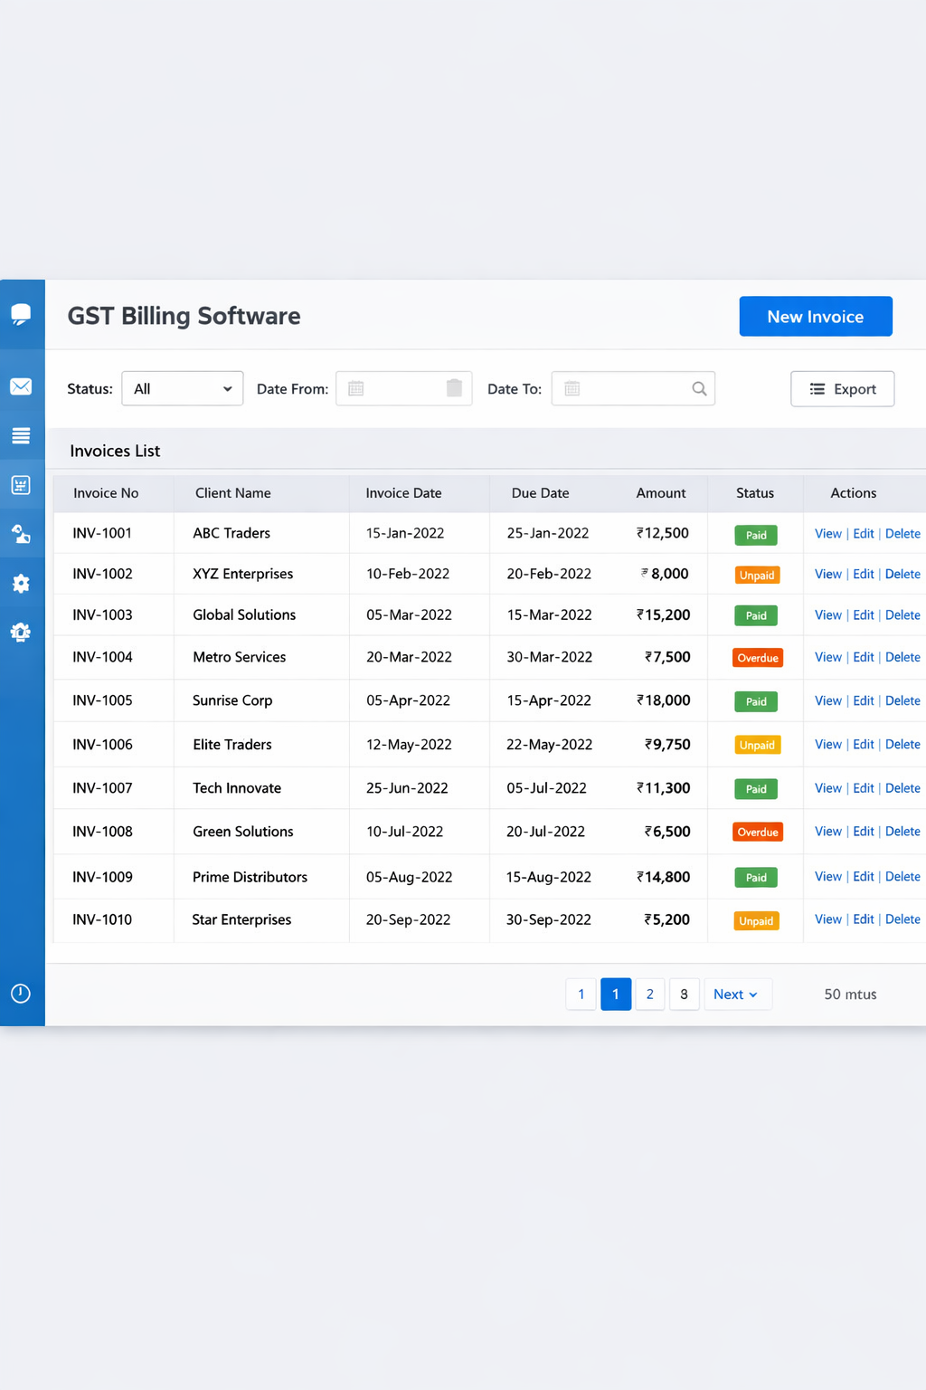Switch to page 2 of invoices
The height and width of the screenshot is (1390, 926).
pyautogui.click(x=649, y=994)
